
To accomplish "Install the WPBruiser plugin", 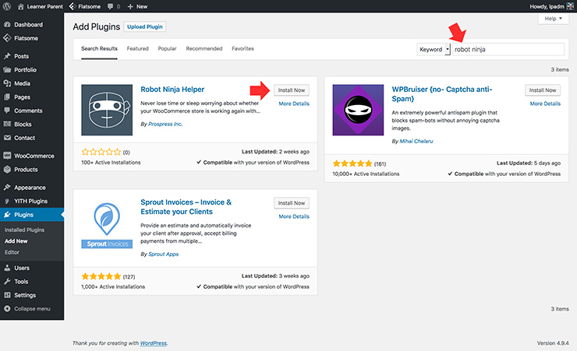I will tap(543, 90).
